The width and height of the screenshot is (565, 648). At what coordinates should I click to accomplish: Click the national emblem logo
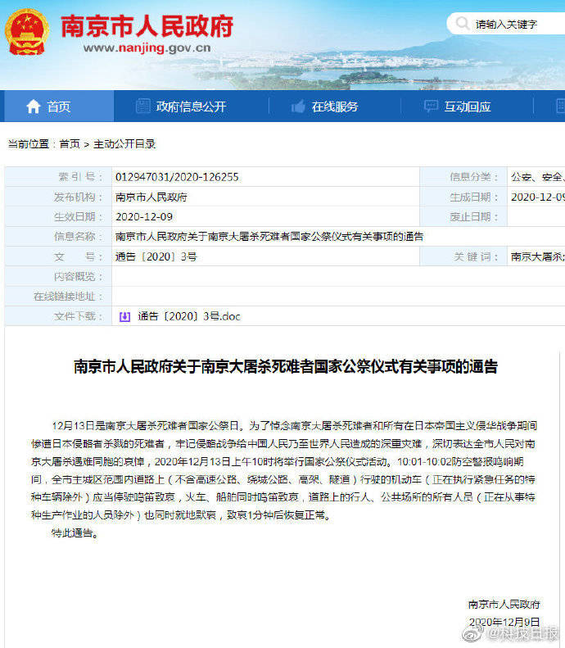point(27,32)
